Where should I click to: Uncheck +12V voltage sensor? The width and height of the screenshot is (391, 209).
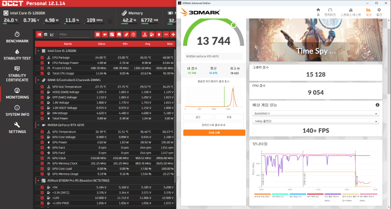[42, 198]
